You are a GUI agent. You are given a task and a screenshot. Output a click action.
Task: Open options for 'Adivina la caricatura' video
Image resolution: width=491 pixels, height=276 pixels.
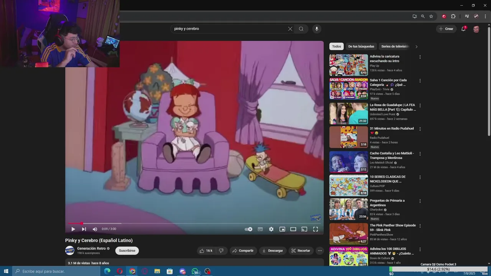click(x=420, y=57)
